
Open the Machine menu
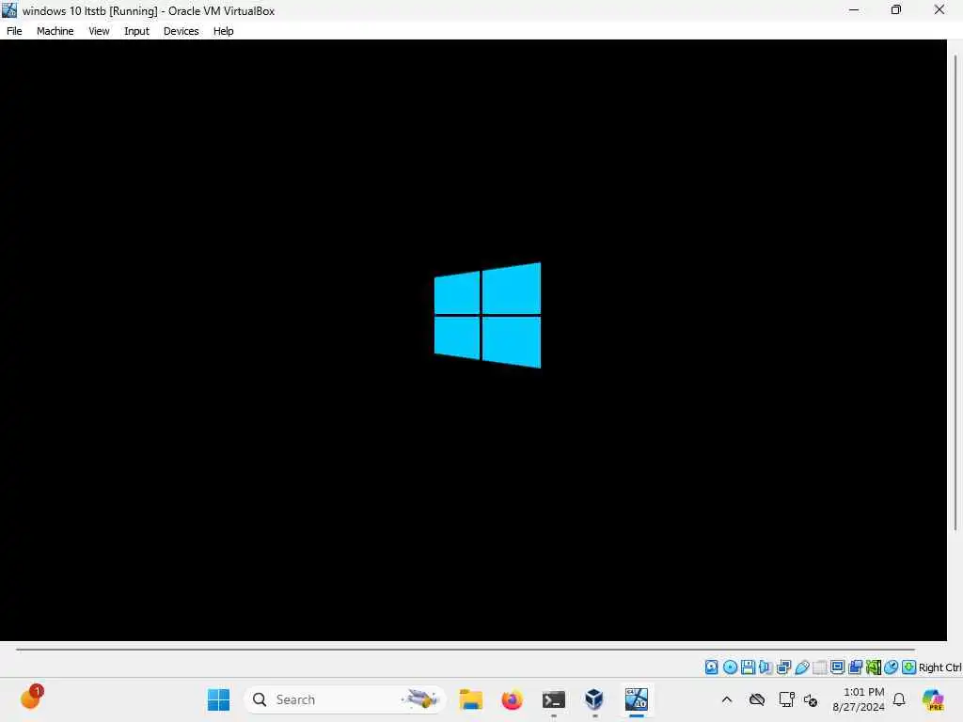[x=55, y=31]
